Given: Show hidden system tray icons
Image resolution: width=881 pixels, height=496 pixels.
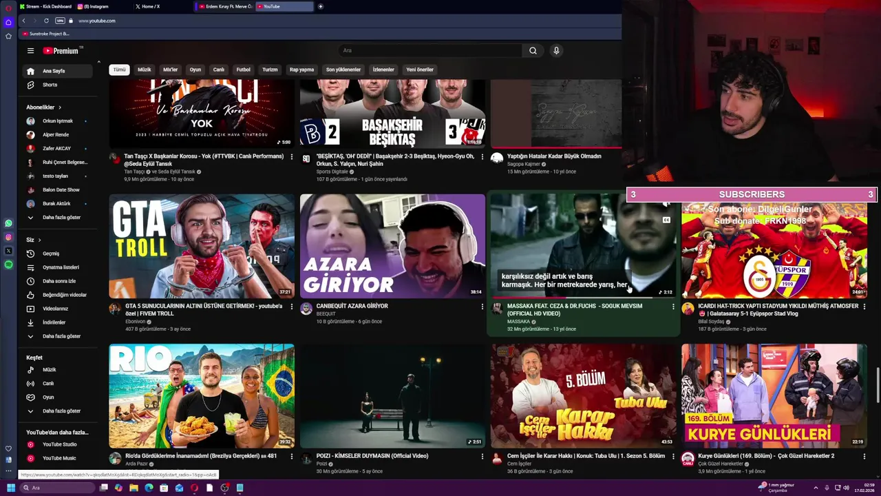Looking at the screenshot, I should (x=816, y=488).
